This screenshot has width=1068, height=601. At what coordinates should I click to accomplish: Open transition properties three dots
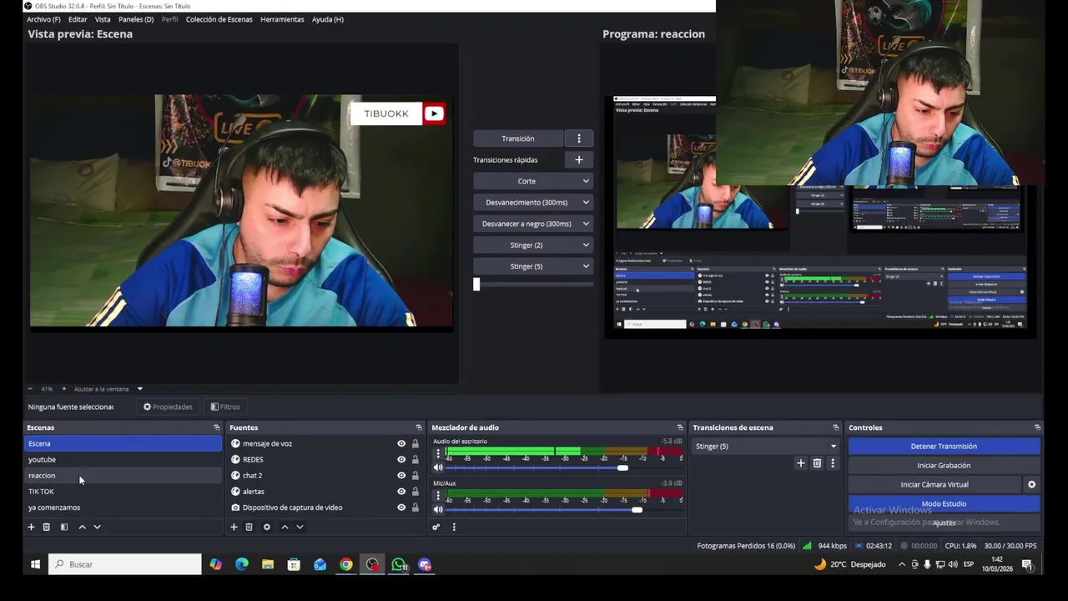(832, 463)
